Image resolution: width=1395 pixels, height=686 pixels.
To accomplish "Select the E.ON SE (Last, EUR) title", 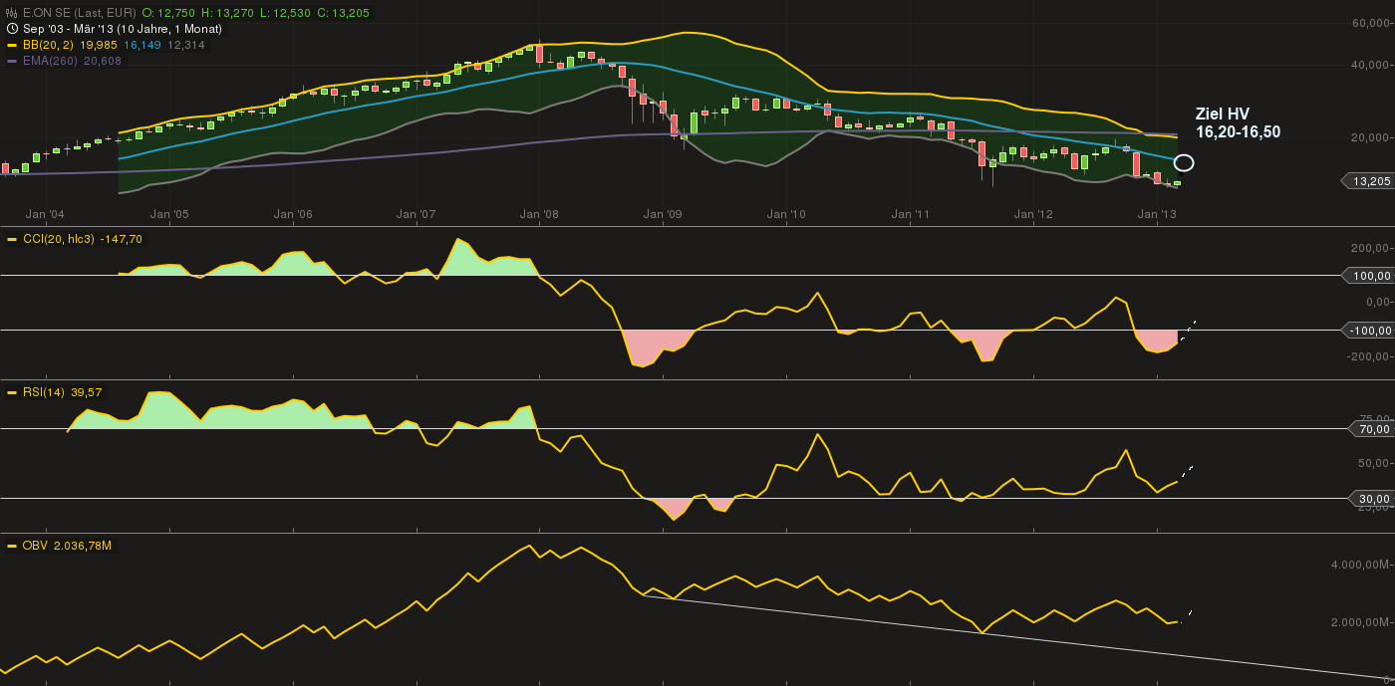I will (78, 13).
